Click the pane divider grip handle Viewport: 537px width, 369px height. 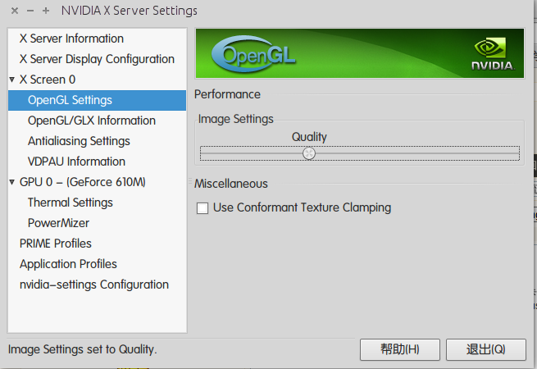[190, 180]
